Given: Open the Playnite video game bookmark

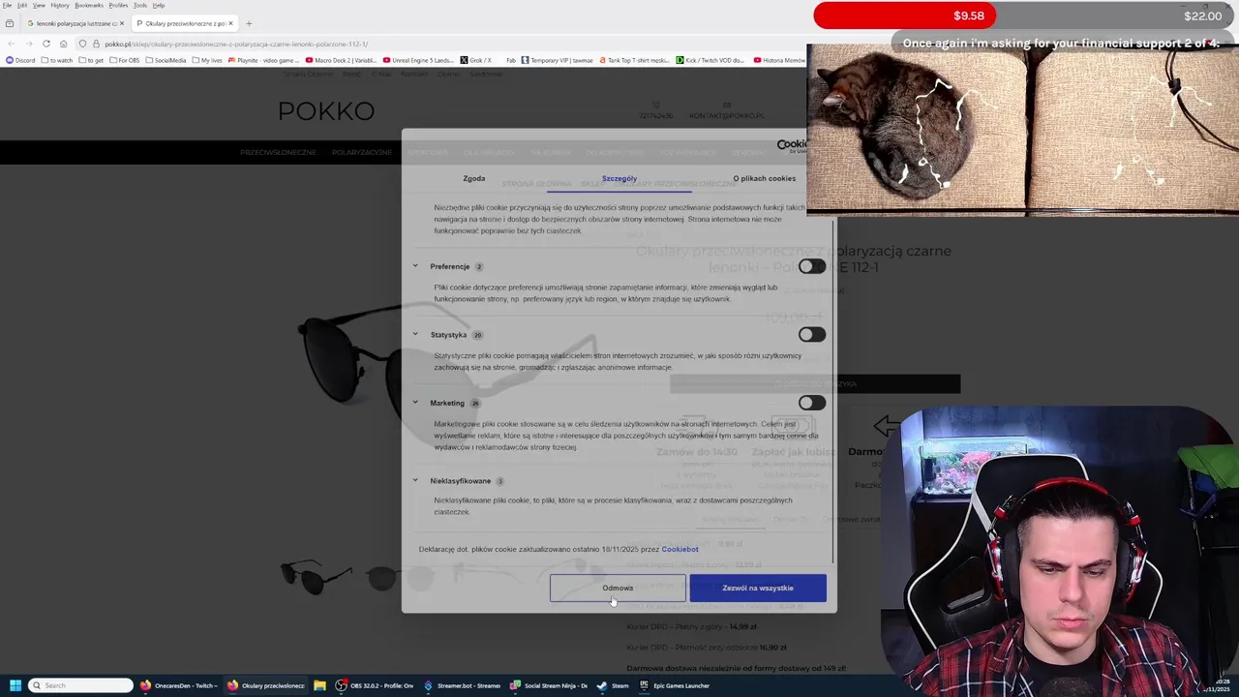Looking at the screenshot, I should coord(264,60).
